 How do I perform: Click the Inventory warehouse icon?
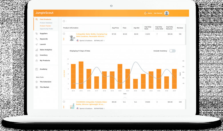click(x=37, y=55)
